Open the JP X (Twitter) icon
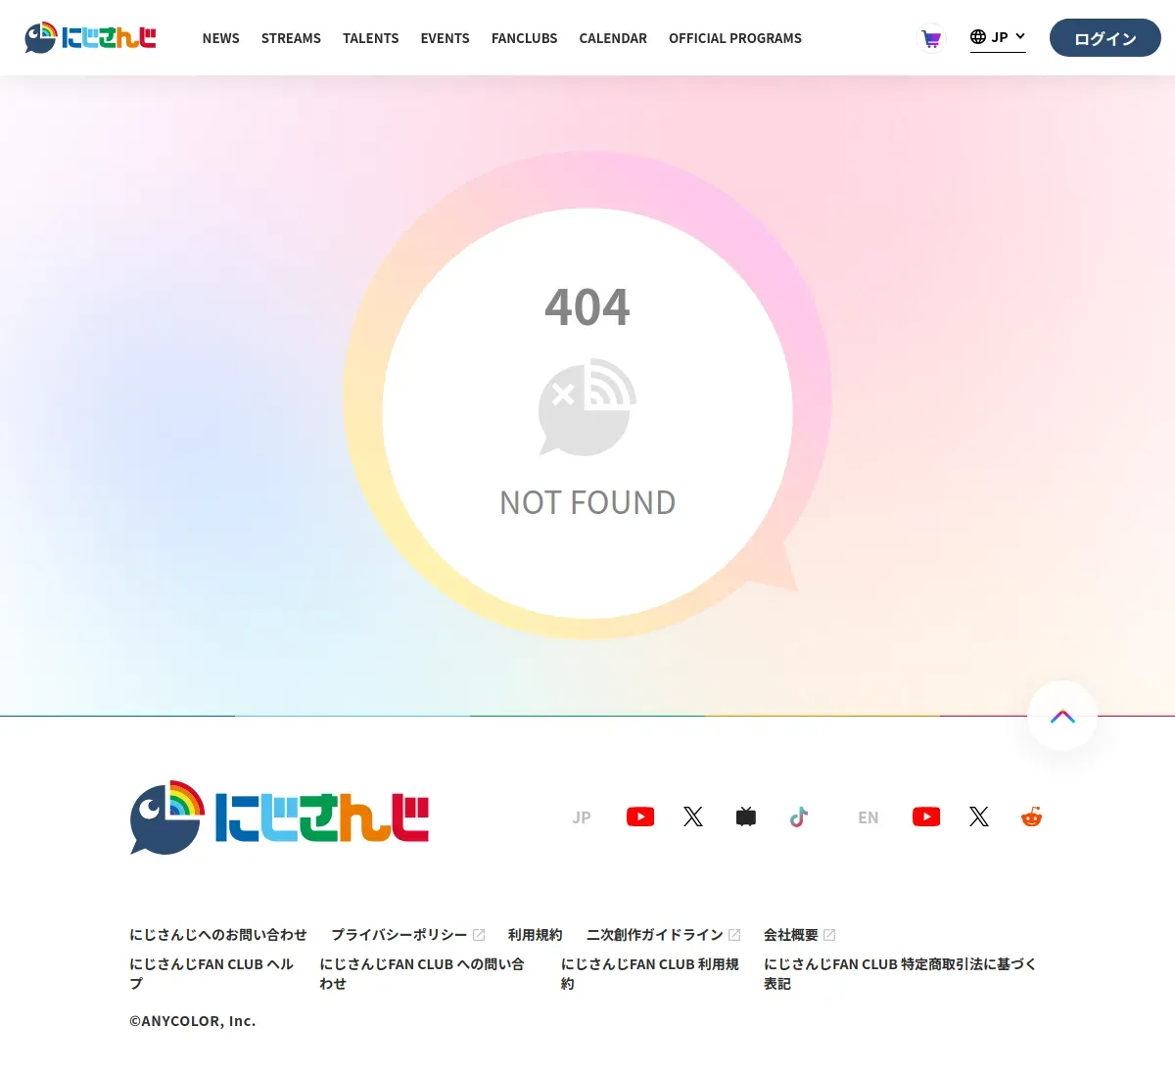Image resolution: width=1175 pixels, height=1073 pixels. [x=693, y=816]
